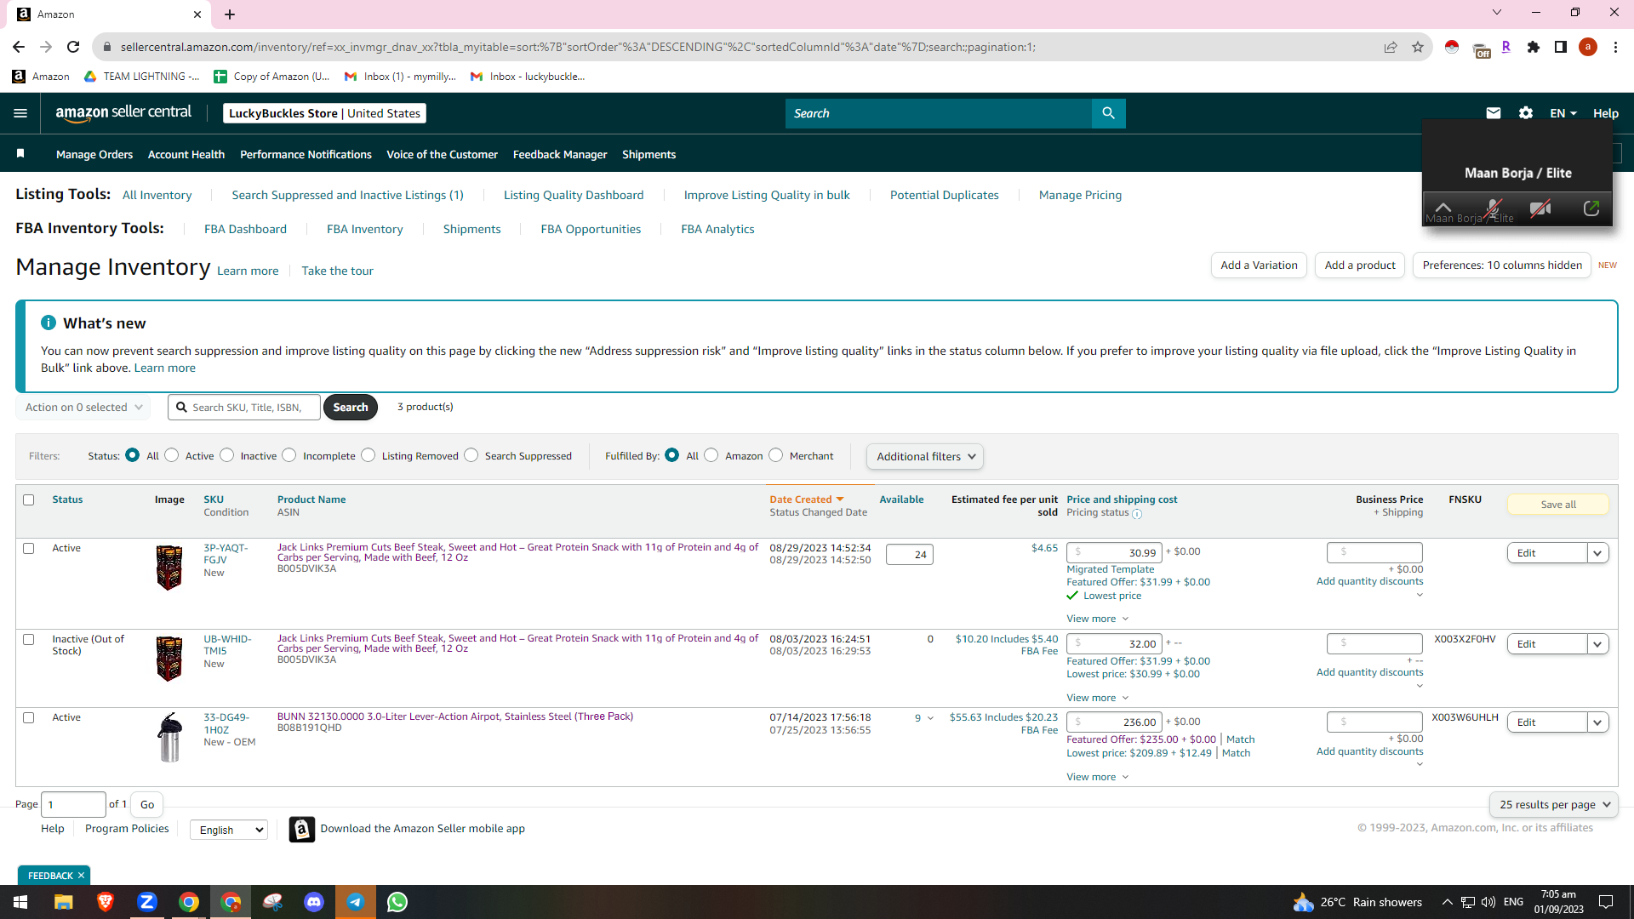The width and height of the screenshot is (1634, 919).
Task: Open Edit dropdown arrow for UB-WHID-TMI5 row
Action: coord(1597,644)
